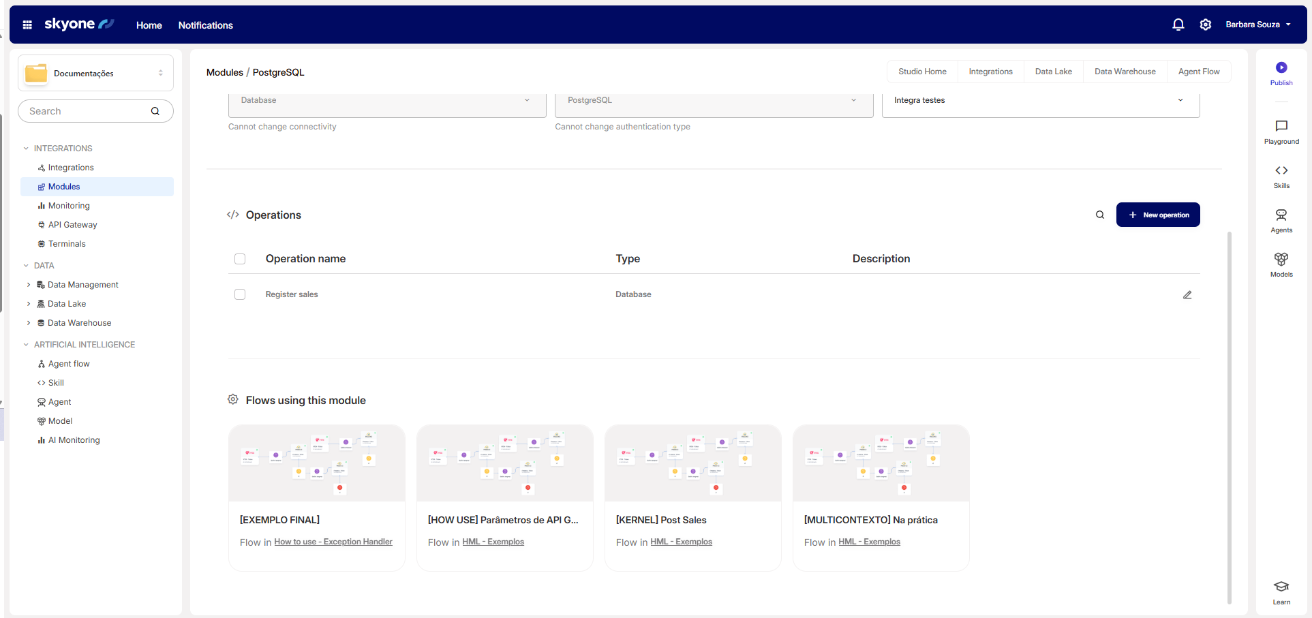Open the Barbara Souza user menu
Viewport: 1312px width, 618px height.
1257,25
